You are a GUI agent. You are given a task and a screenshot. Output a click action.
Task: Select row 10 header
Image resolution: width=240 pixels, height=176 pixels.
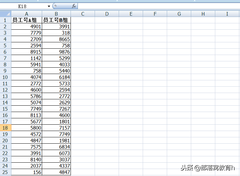(x=5, y=77)
